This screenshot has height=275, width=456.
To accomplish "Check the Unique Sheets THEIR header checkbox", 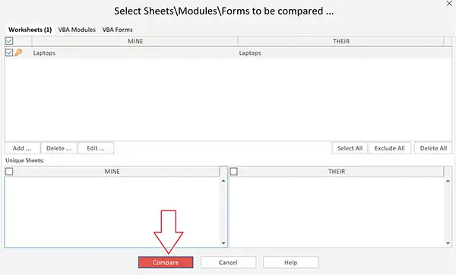I will coord(234,172).
